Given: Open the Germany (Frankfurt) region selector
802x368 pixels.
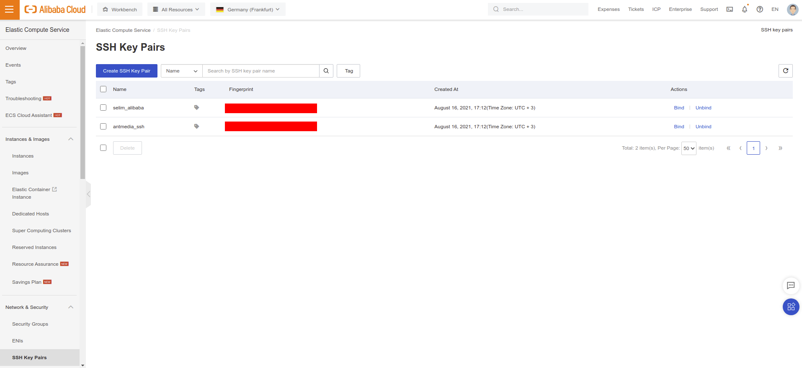Looking at the screenshot, I should (248, 9).
